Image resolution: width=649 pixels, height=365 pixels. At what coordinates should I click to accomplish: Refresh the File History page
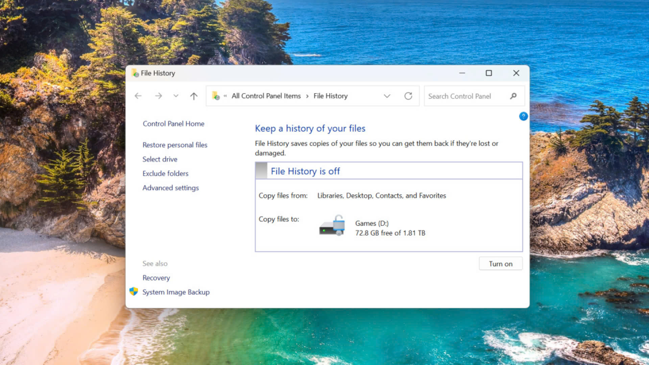(408, 96)
